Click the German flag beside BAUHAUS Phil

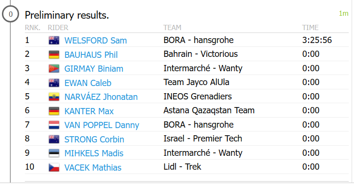coord(54,54)
